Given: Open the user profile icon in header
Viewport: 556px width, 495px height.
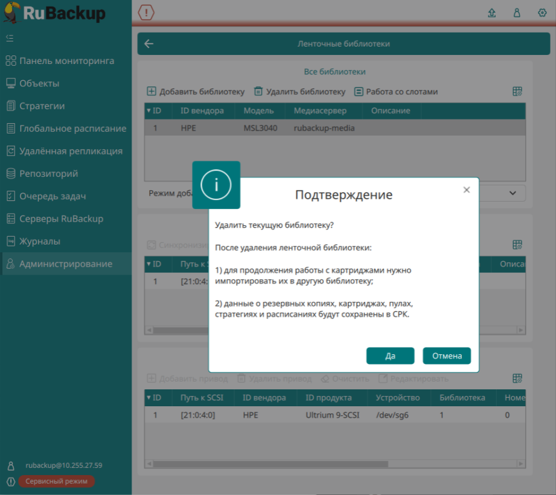Looking at the screenshot, I should point(517,13).
